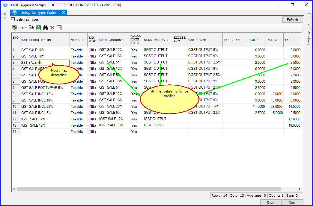This screenshot has height=206, width=313.
Task: Click the horizontal scrollbar thumb
Action: click(x=149, y=189)
